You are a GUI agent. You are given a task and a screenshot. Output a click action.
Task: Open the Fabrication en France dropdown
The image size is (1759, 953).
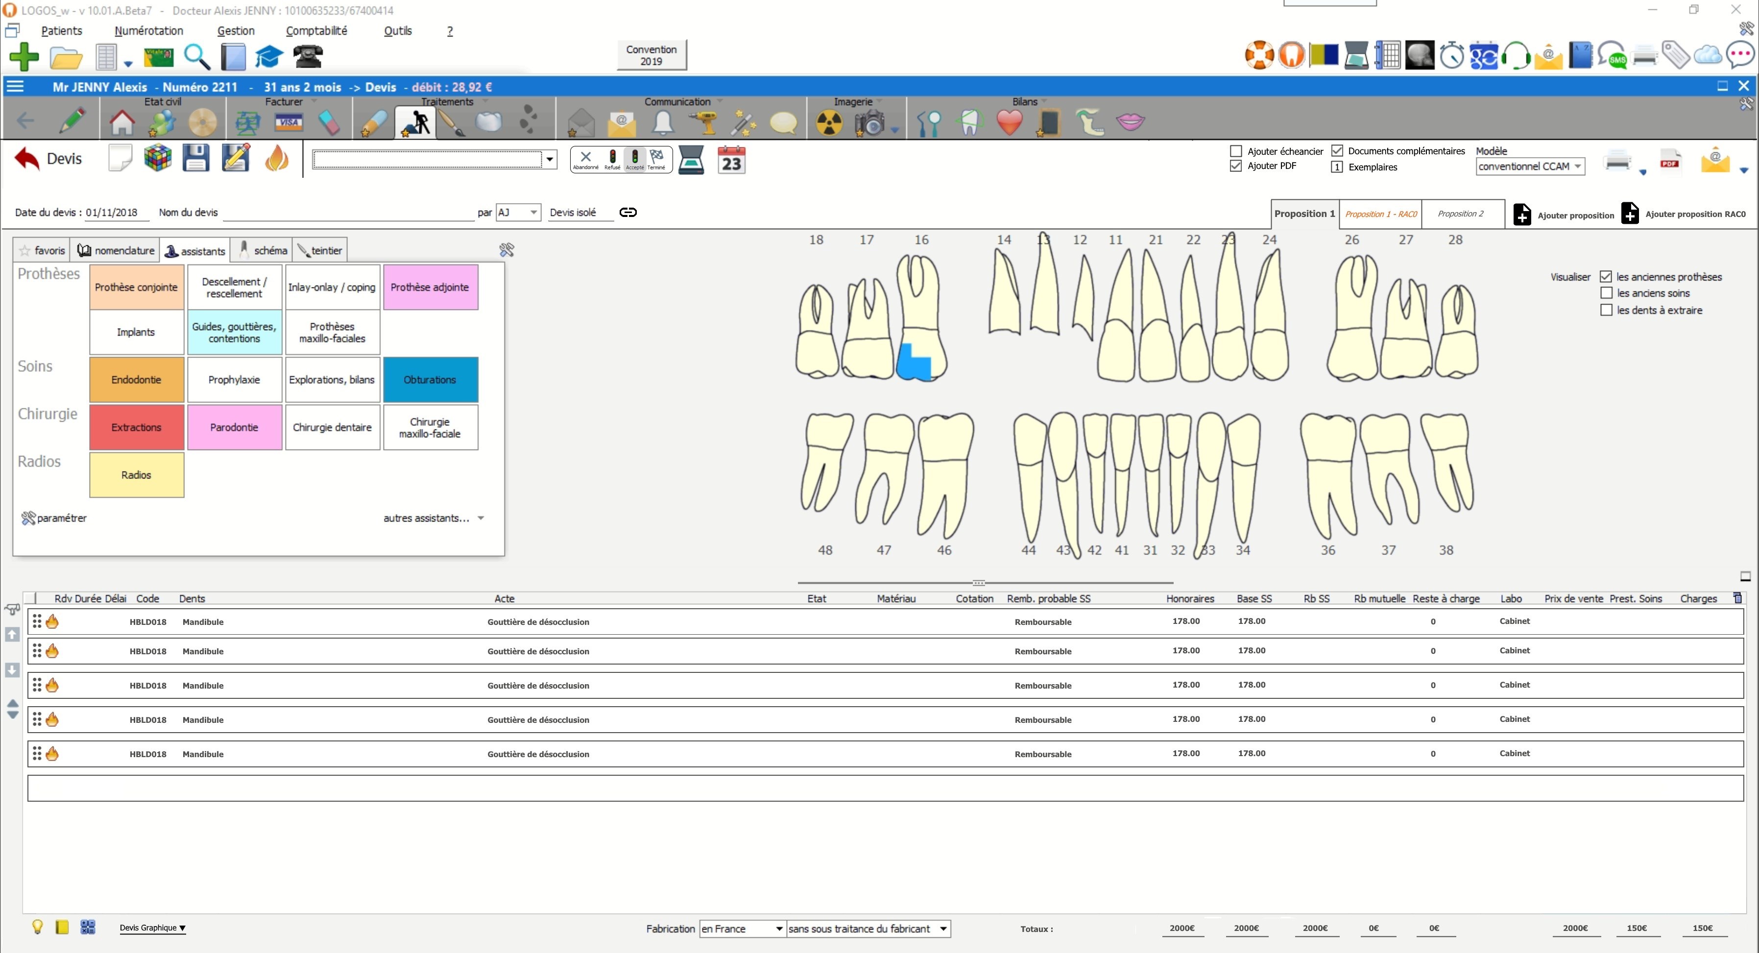coord(742,929)
